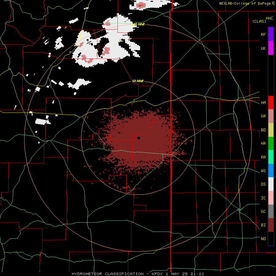Click the "[CLAS]" units label
Screen dimensions: 276x276
pos(259,21)
